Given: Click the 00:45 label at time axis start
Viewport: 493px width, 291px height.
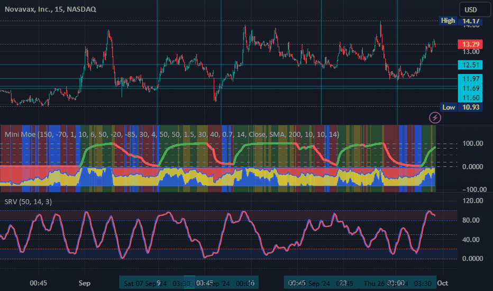Looking at the screenshot, I should tap(39, 283).
